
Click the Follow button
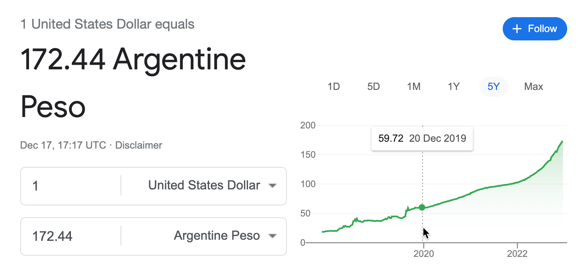[x=535, y=29]
